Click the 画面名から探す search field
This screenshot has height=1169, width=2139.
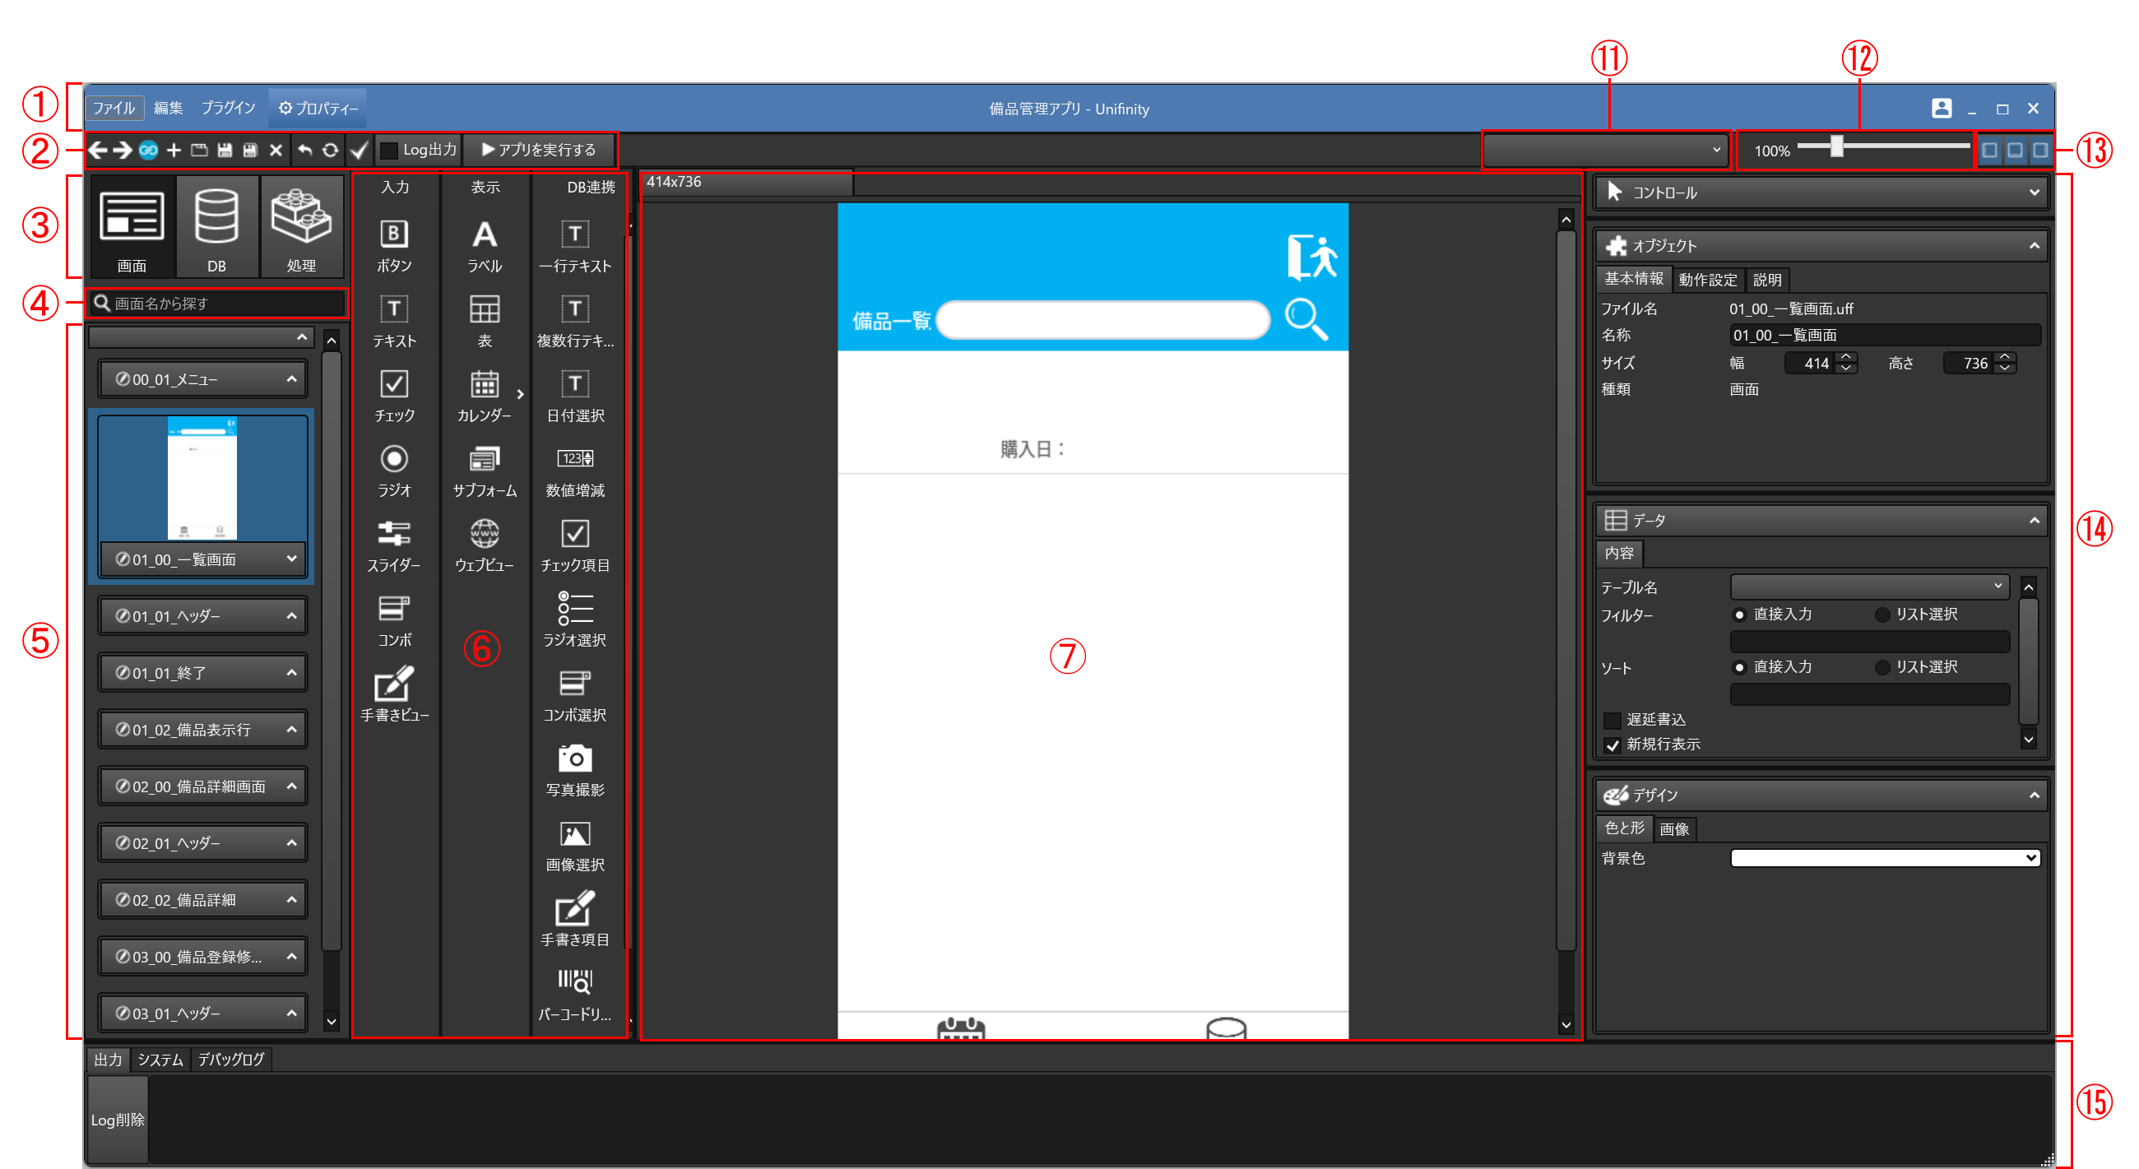(x=217, y=303)
